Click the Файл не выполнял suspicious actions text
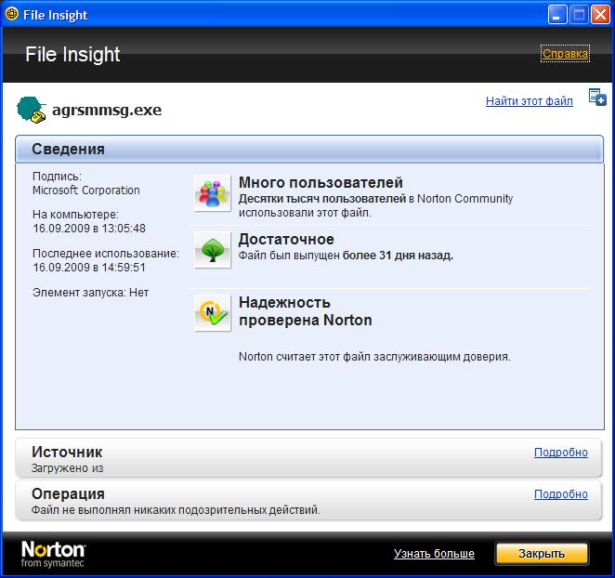This screenshot has height=578, width=615. pos(176,510)
